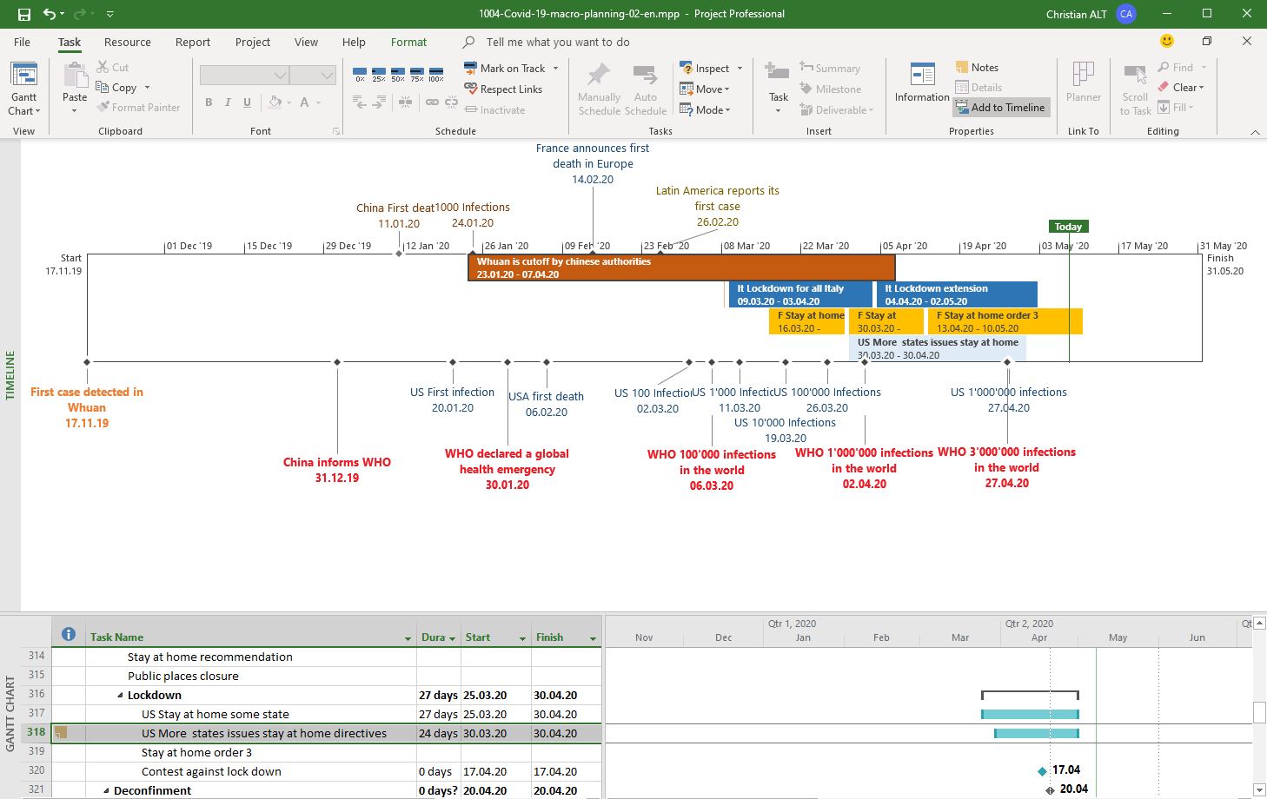Click Contest against lock down milestone 17.04

point(1043,771)
